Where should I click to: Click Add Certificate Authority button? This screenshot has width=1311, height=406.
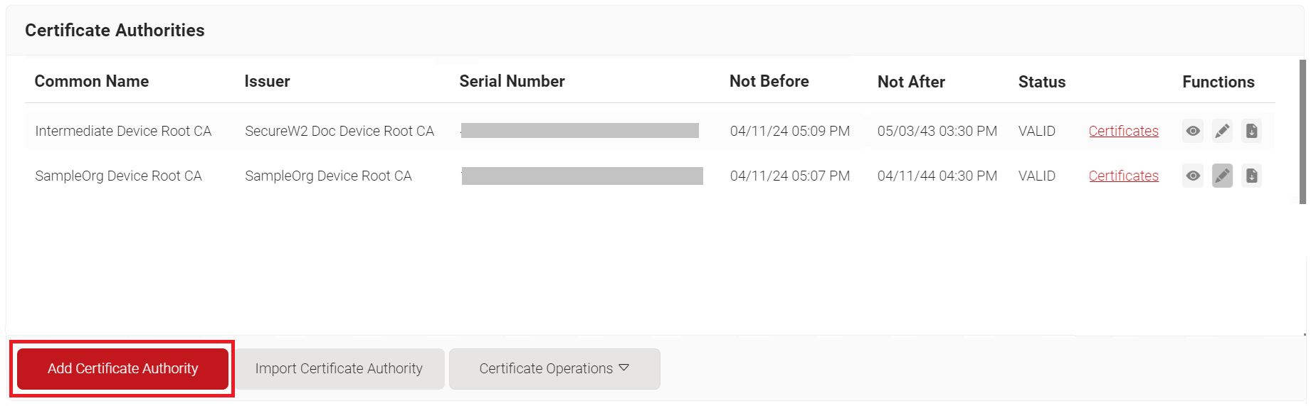click(x=122, y=368)
